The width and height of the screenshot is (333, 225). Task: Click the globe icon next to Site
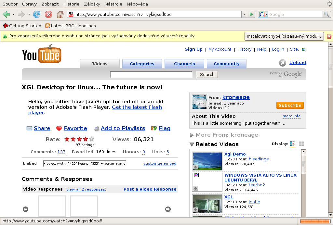pos(304,49)
